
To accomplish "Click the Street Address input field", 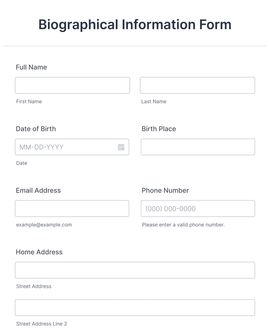I will [x=135, y=270].
